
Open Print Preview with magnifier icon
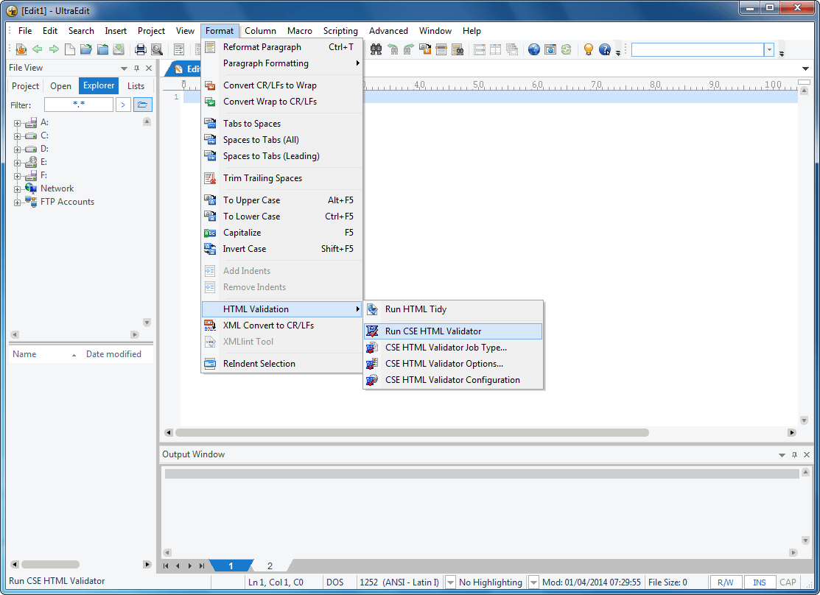point(156,49)
